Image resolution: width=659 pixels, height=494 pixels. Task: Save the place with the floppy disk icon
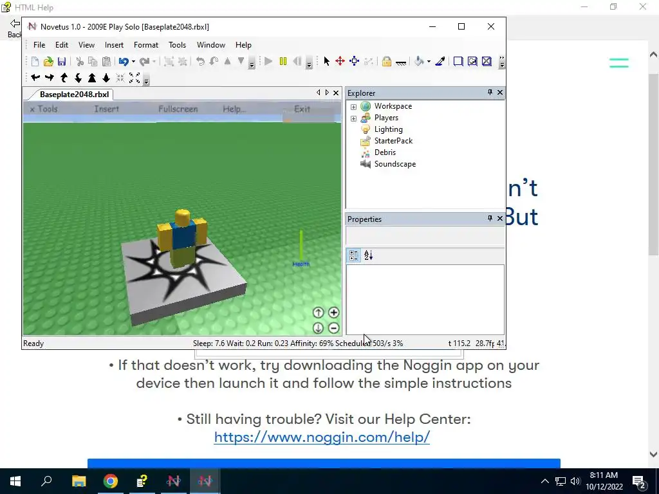62,62
